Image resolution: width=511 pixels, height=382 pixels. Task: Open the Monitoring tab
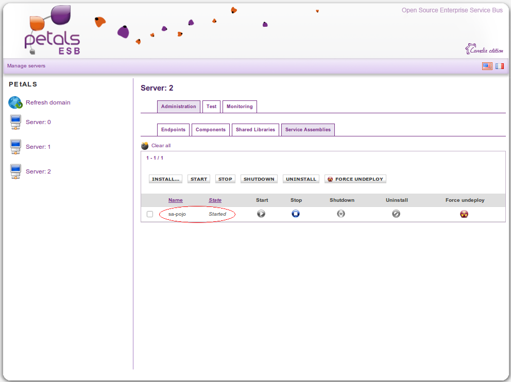(240, 107)
